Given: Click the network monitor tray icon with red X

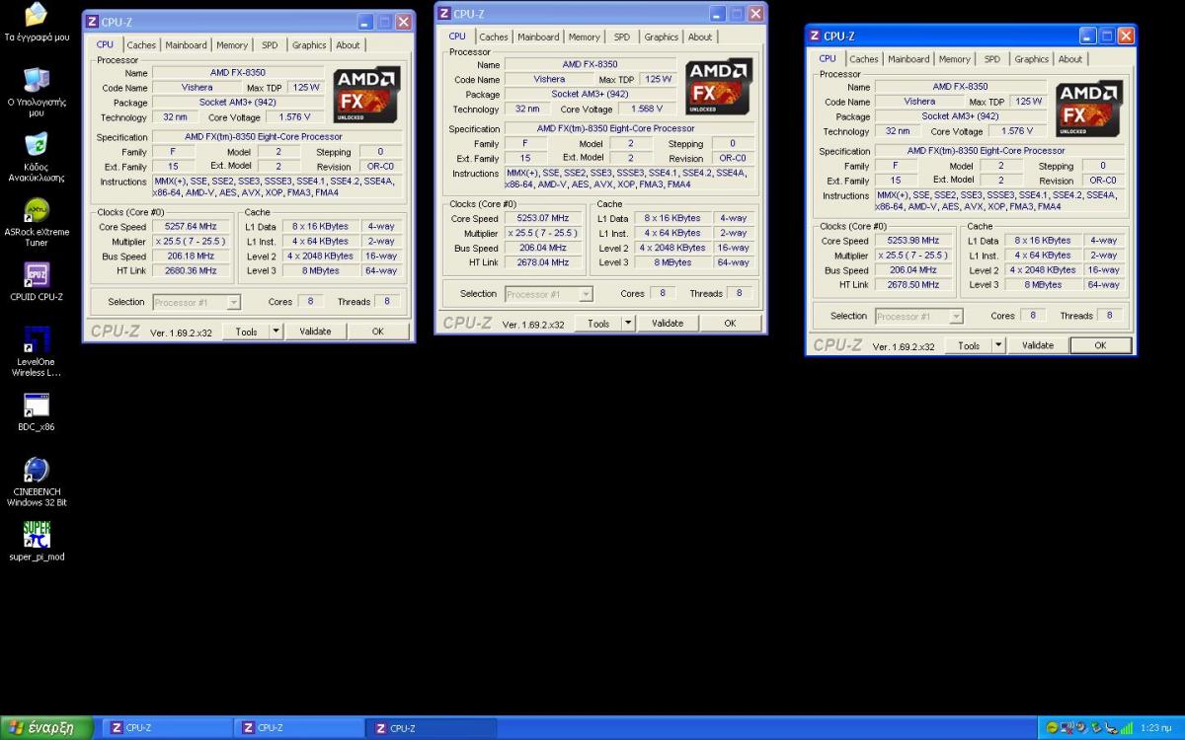Looking at the screenshot, I should click(x=1066, y=728).
